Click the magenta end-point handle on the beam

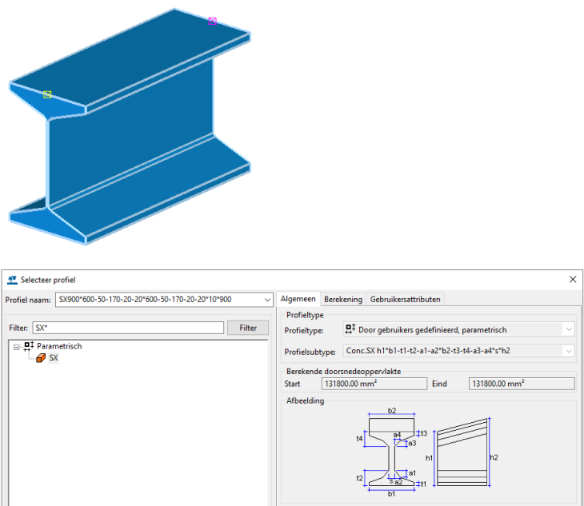coord(212,21)
